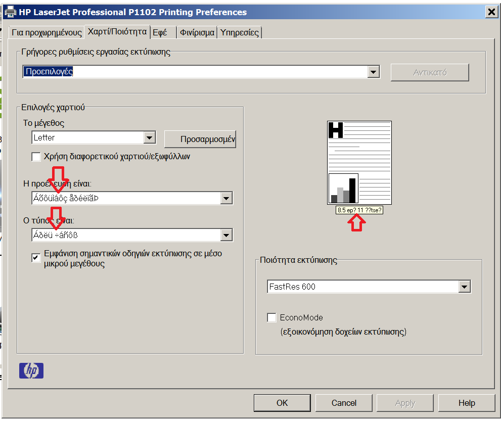Uncheck 'Εμφάνιση σημαντικών οδηγιών εκτύπωσης' option

pos(36,258)
